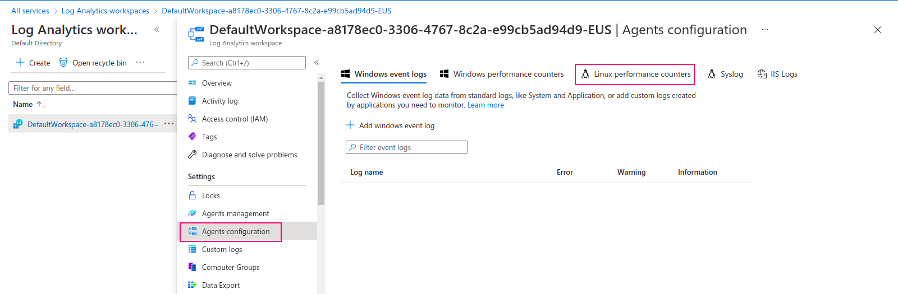The height and width of the screenshot is (294, 898).
Task: Click the workspace icon in the Name list
Action: click(x=18, y=124)
